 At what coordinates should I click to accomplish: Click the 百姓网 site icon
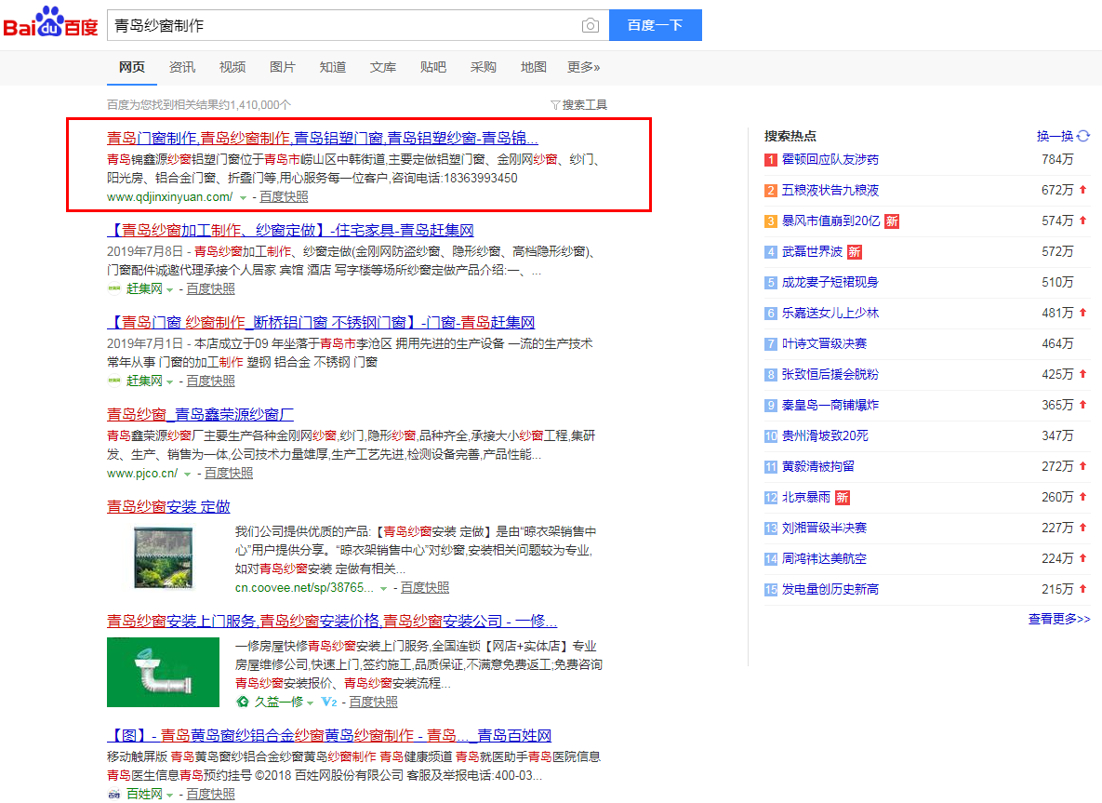tap(113, 794)
